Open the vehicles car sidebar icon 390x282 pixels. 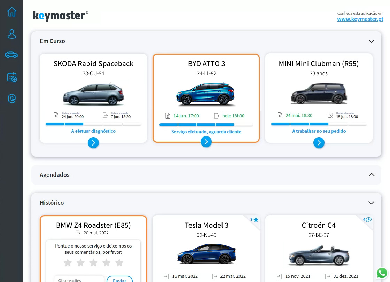[11, 55]
